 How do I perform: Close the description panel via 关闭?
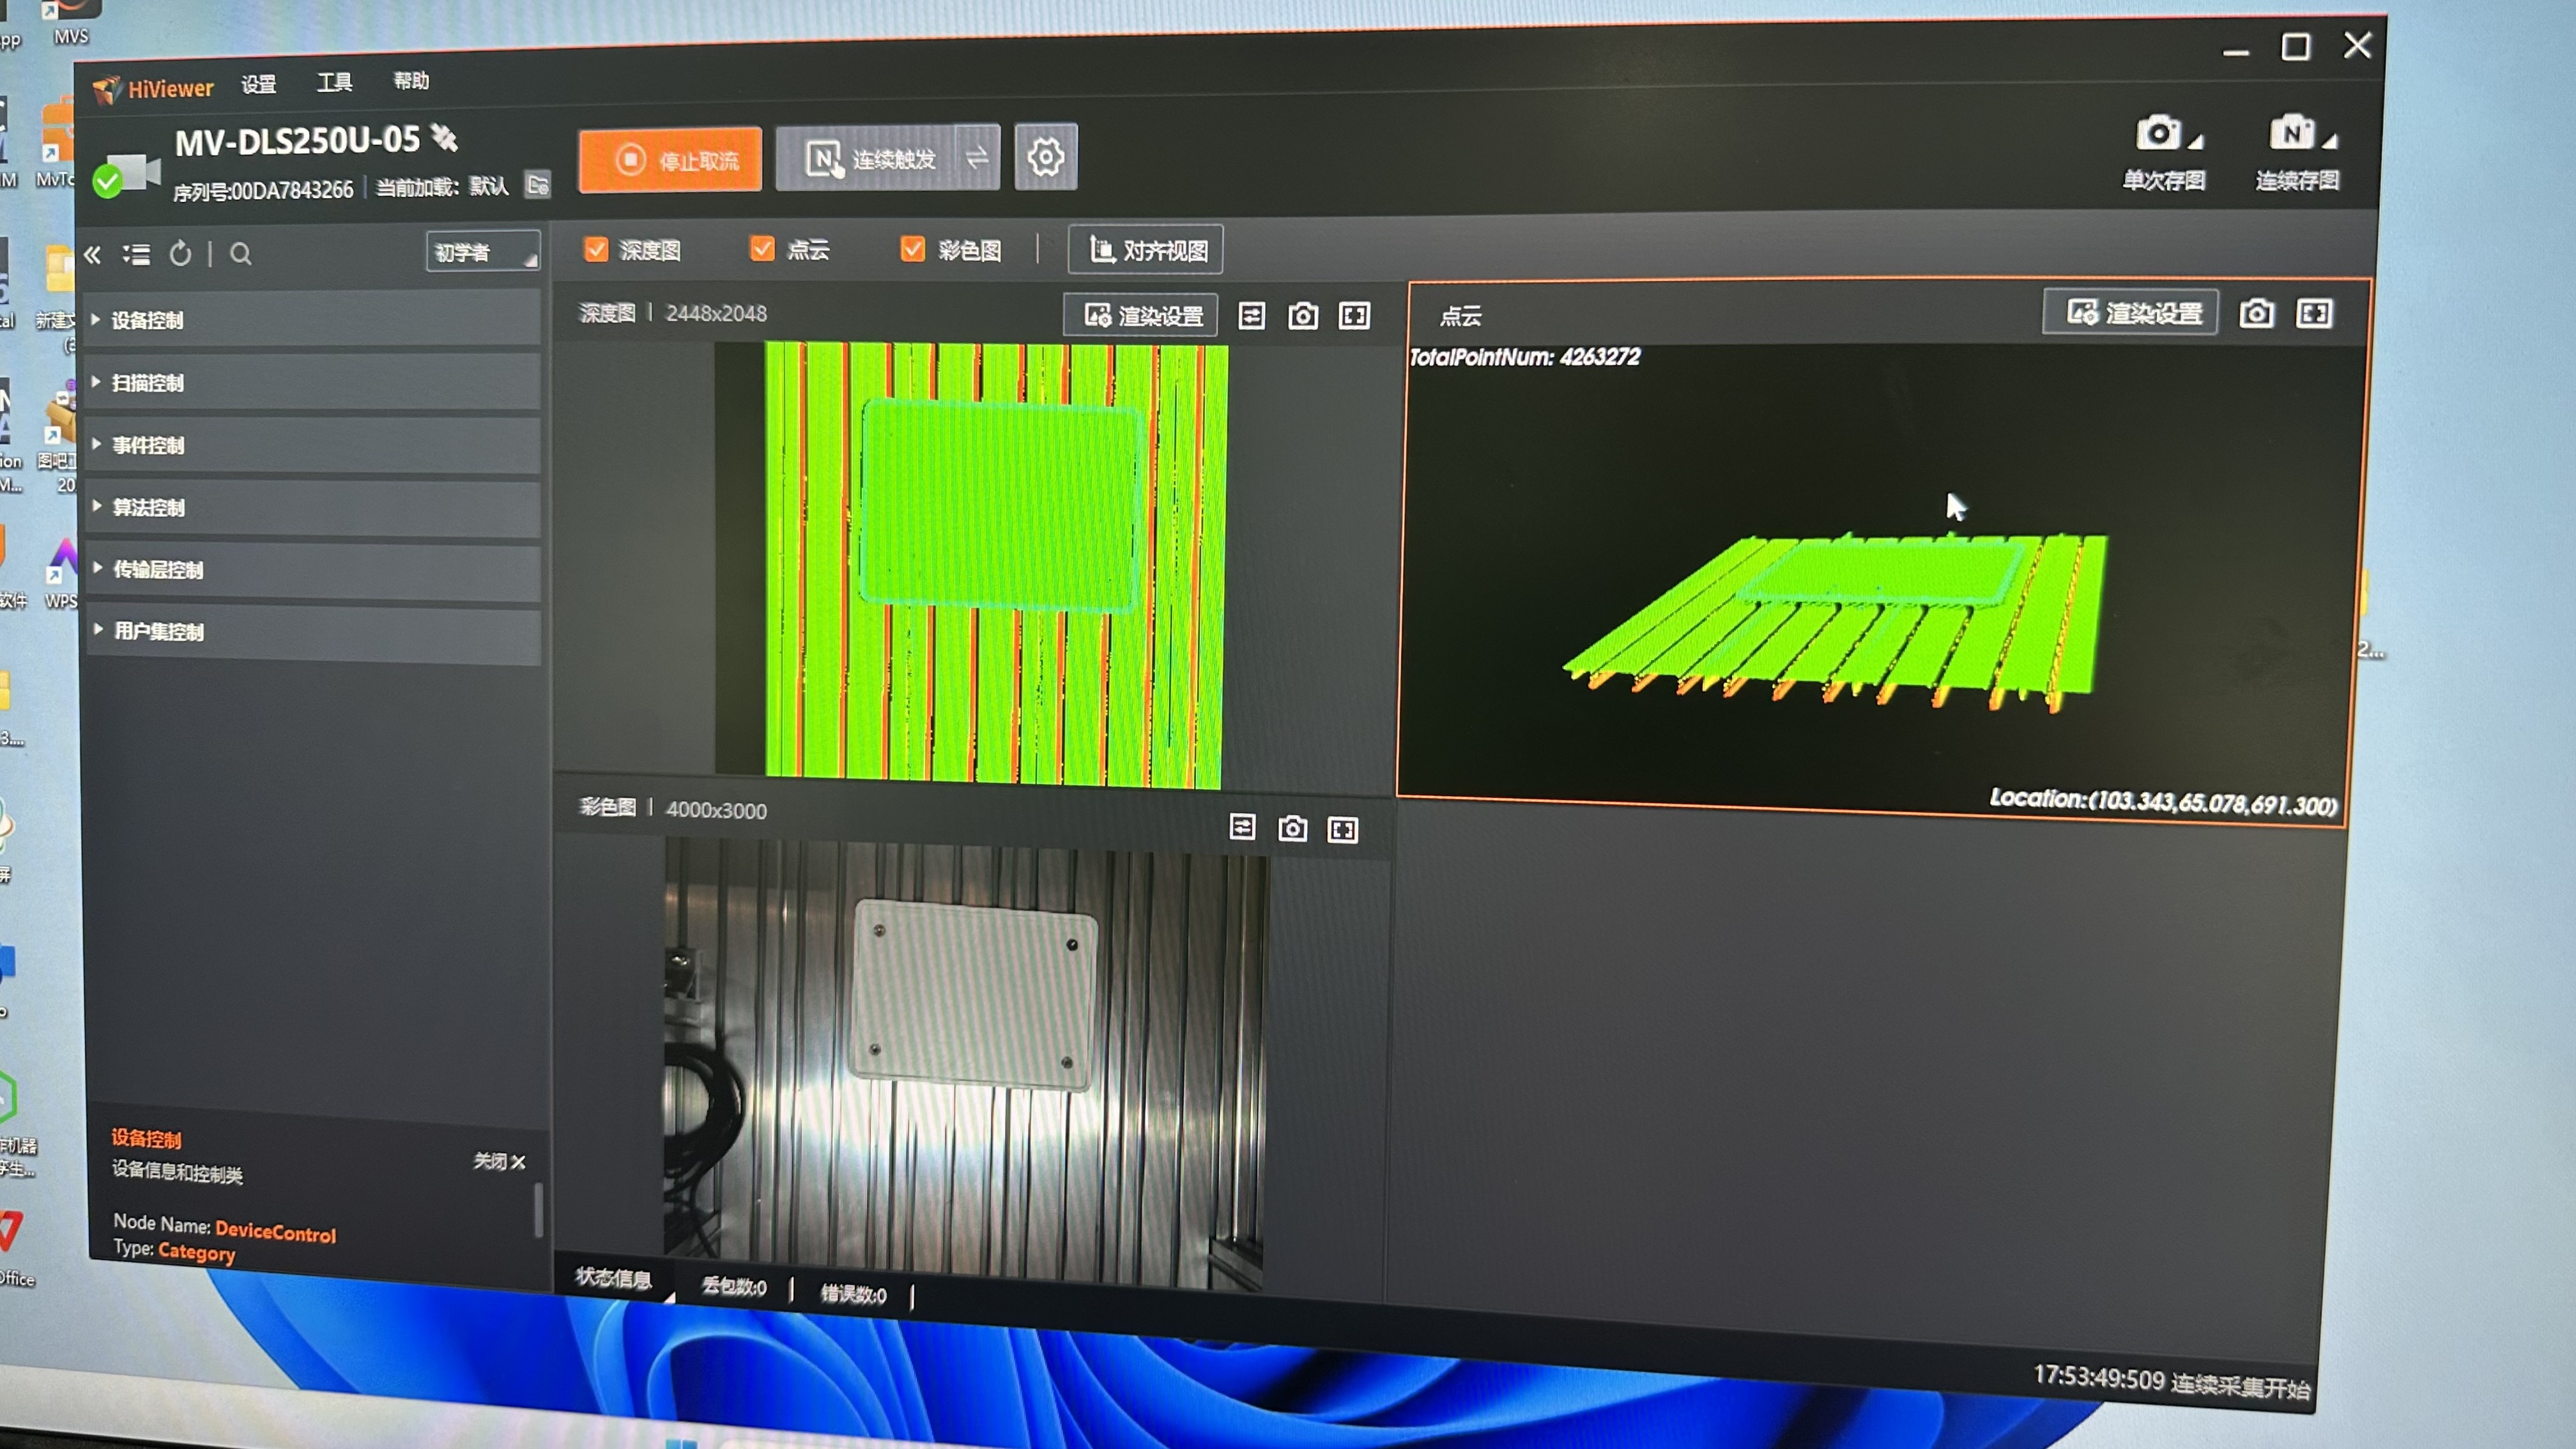pos(499,1161)
